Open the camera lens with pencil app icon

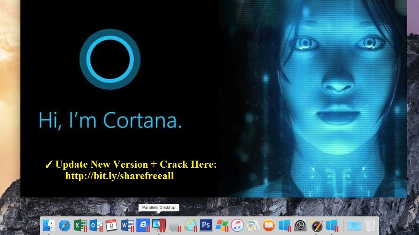pyautogui.click(x=316, y=225)
